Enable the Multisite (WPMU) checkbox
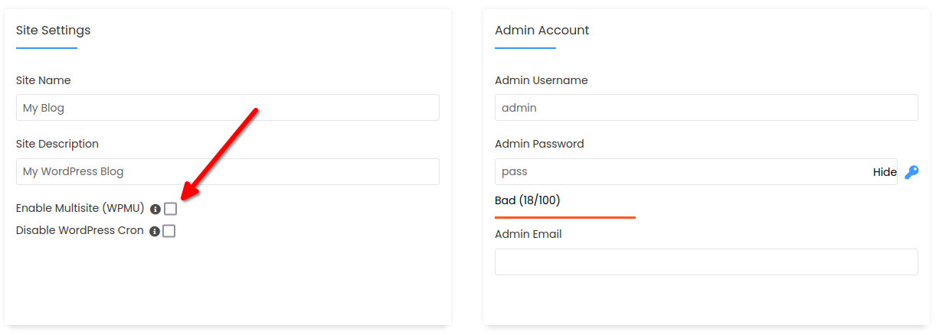This screenshot has width=939, height=335. click(170, 209)
